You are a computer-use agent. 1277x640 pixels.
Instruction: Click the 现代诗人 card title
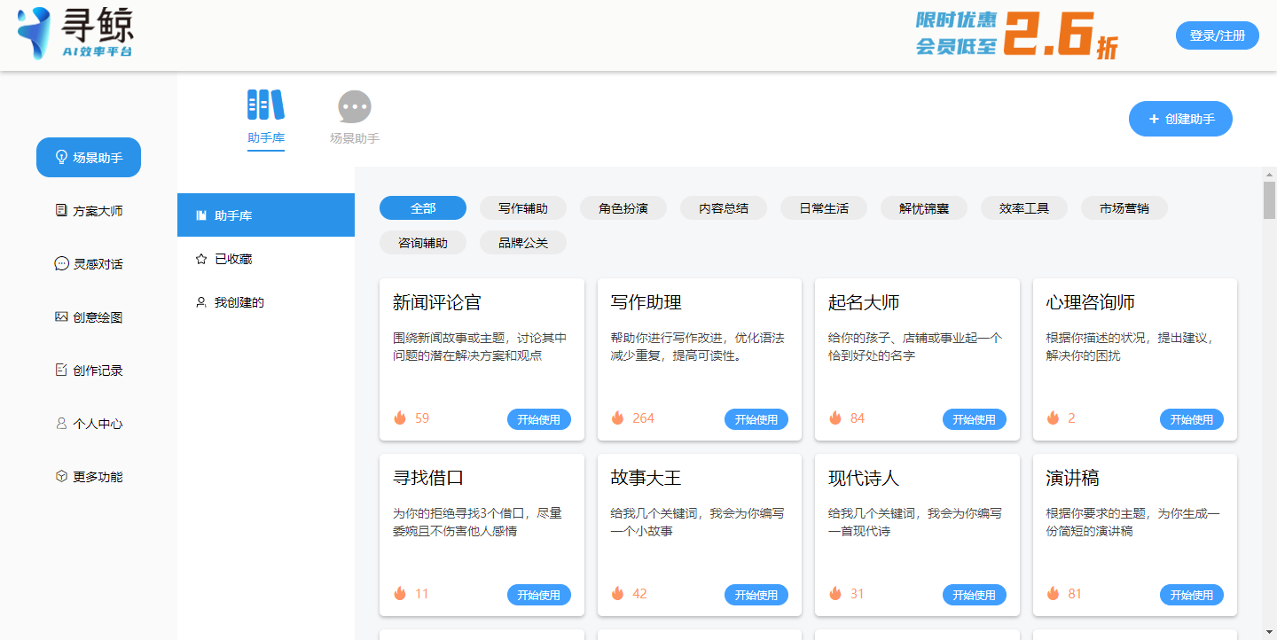click(864, 478)
